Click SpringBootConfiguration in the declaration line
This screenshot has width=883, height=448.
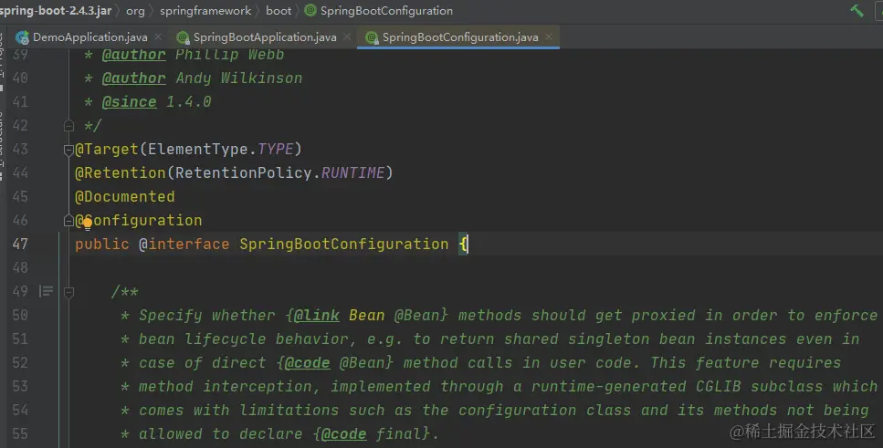(x=344, y=245)
